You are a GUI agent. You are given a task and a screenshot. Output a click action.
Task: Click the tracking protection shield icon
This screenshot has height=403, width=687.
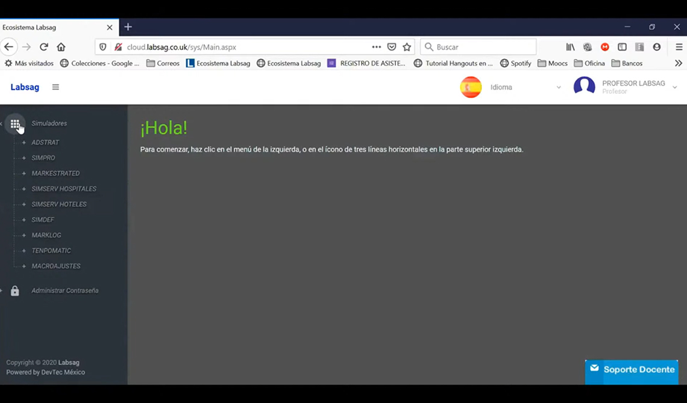[102, 47]
